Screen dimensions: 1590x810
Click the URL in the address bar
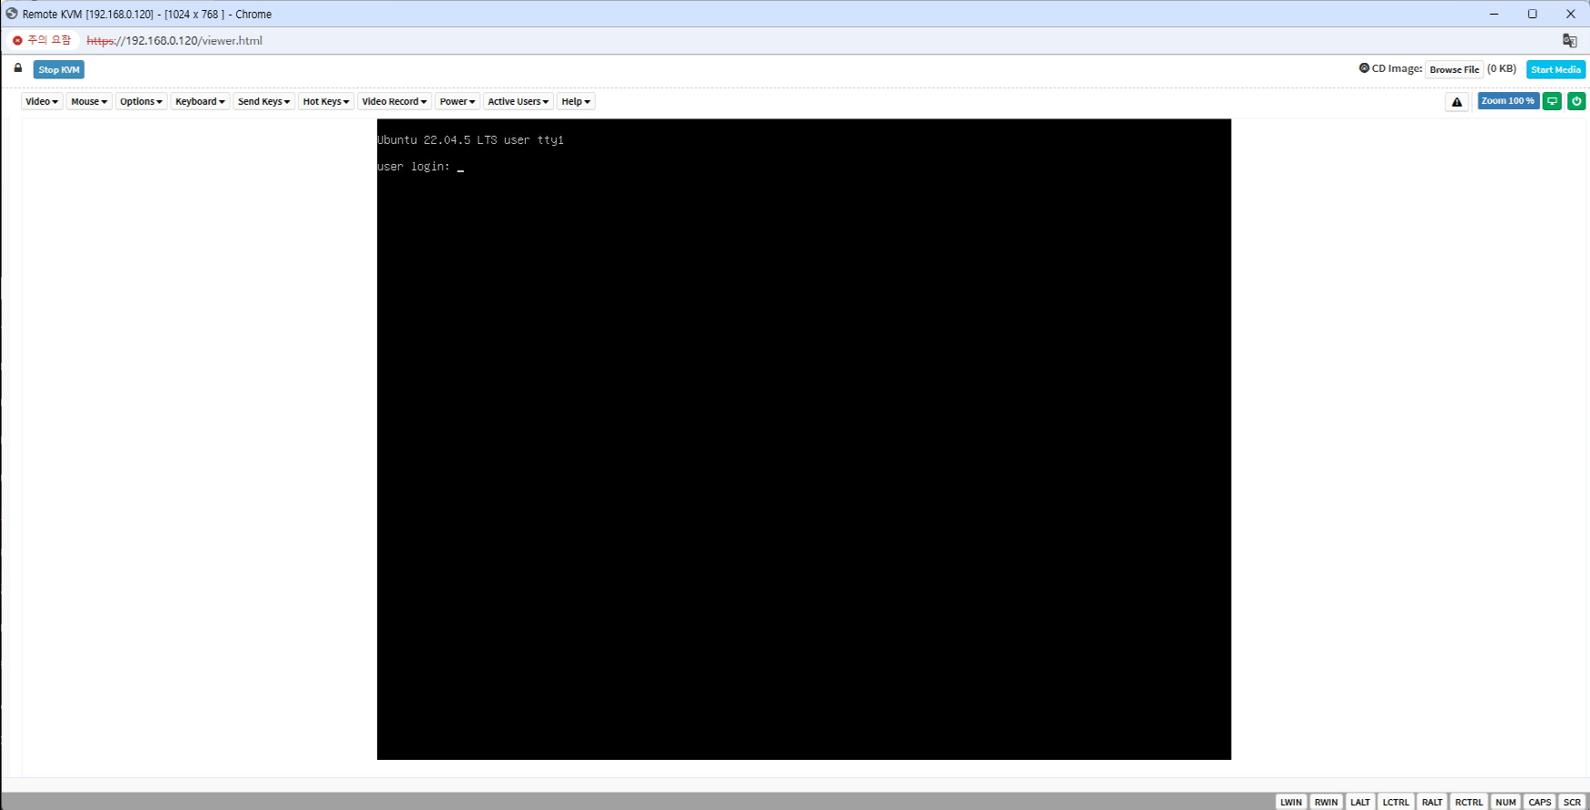175,41
